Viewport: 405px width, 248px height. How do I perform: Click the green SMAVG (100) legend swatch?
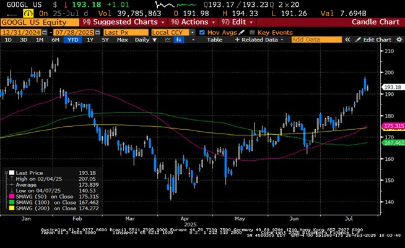click(x=12, y=202)
